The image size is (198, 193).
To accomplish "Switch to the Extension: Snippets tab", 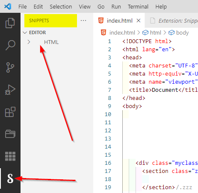I will [x=171, y=21].
